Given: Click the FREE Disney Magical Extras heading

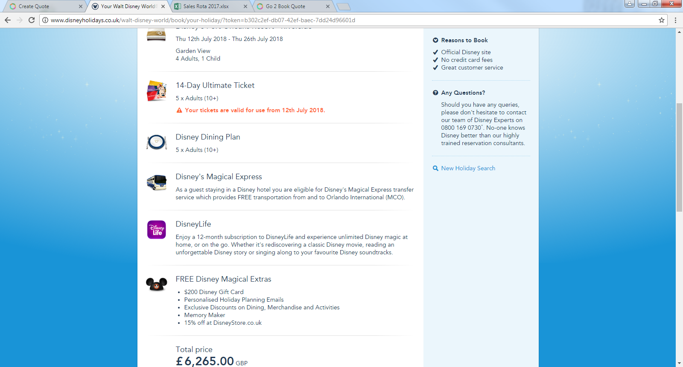Looking at the screenshot, I should [x=224, y=279].
